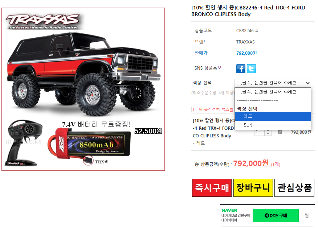Click the red 즉시구매 button

[x=212, y=188]
